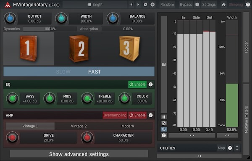This screenshot has height=161, width=252.
Task: Click arrows bar below Utilities
Action: coord(199,156)
